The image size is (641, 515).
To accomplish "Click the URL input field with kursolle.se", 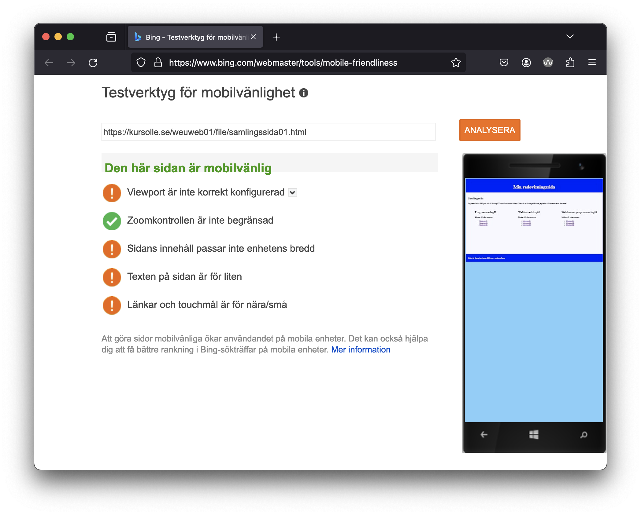I will (268, 132).
